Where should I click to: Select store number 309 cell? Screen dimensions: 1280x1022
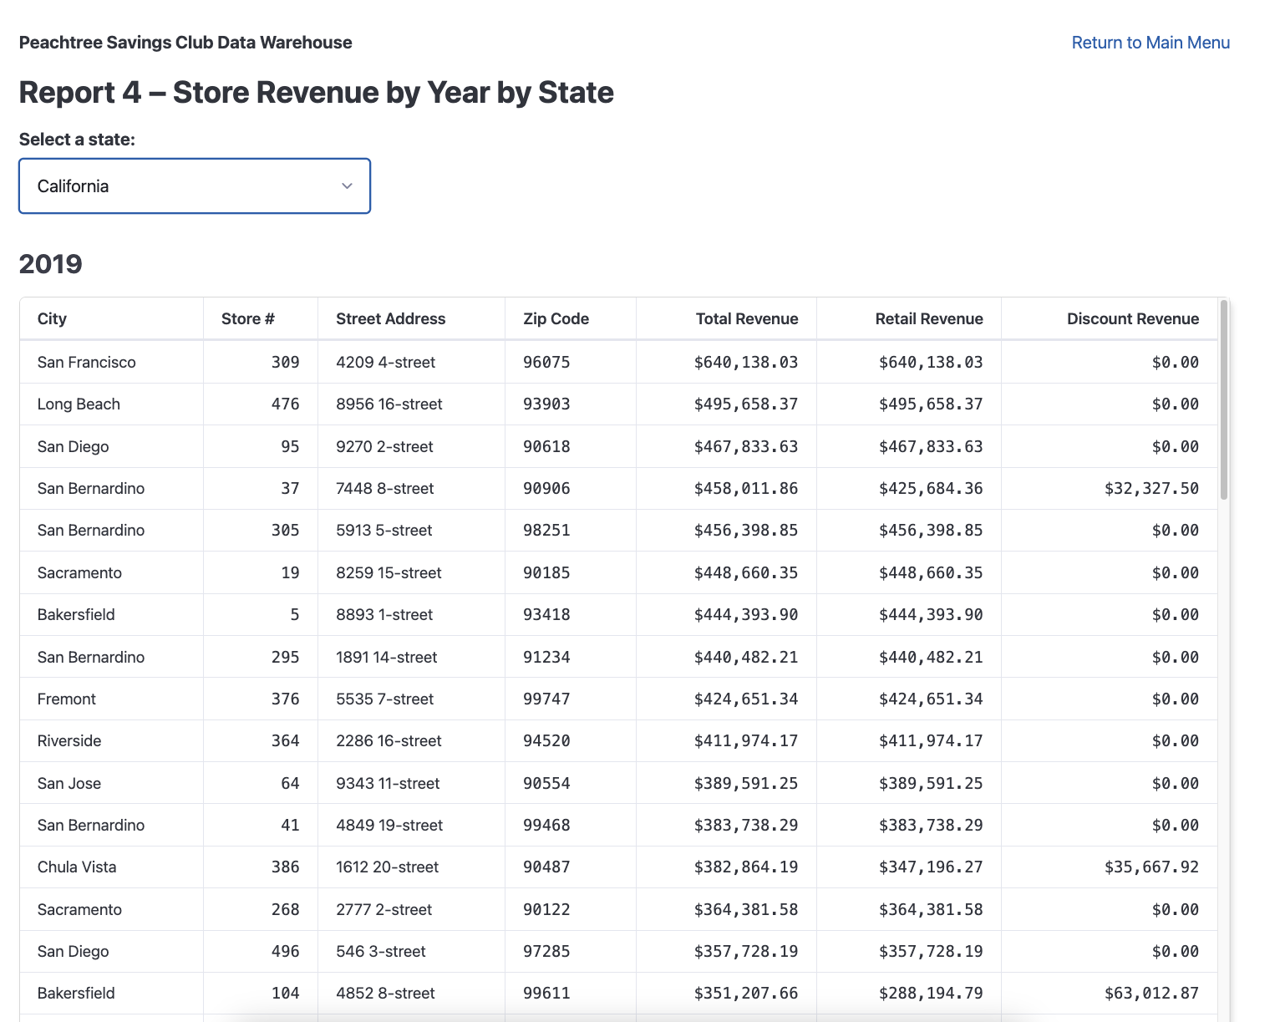(285, 362)
